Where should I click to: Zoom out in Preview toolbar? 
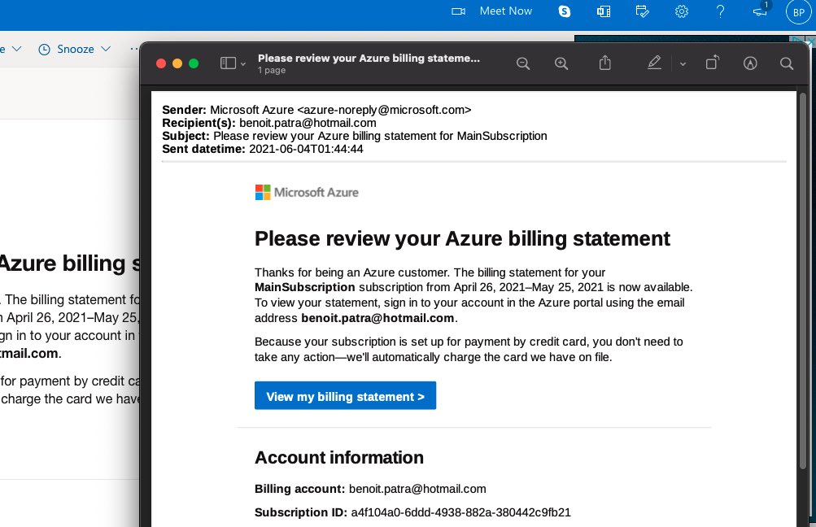coord(523,63)
